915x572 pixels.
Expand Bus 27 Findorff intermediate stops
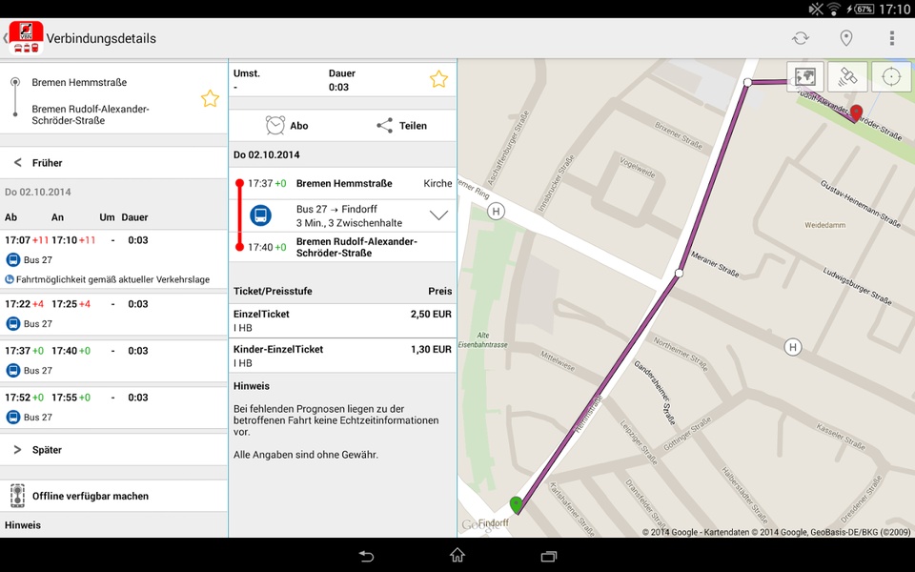[x=438, y=215]
